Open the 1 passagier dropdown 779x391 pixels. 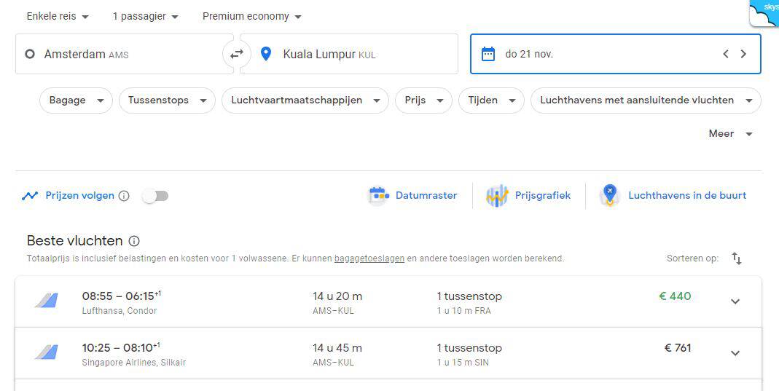click(x=145, y=16)
